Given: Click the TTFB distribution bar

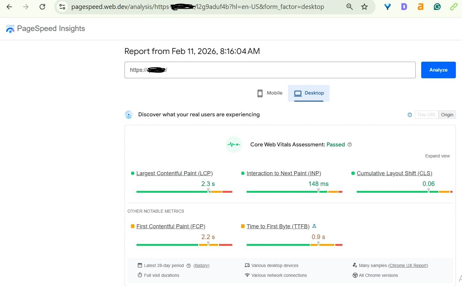Looking at the screenshot, I should [x=295, y=245].
